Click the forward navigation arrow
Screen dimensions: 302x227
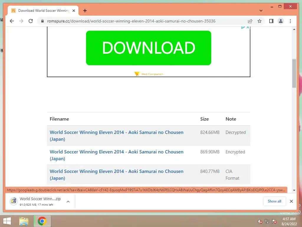tap(21, 21)
